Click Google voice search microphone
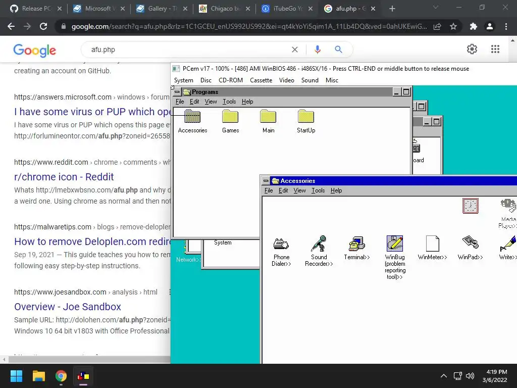Viewport: 517px width, 388px height. point(317,50)
